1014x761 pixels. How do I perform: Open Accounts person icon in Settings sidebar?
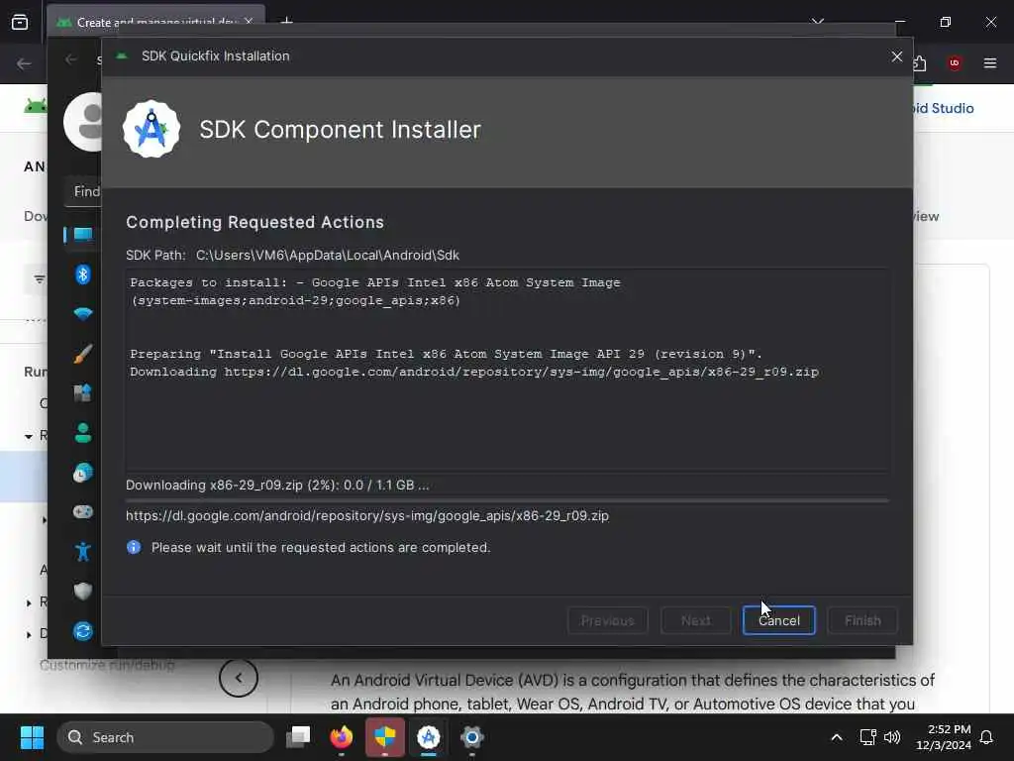83,432
